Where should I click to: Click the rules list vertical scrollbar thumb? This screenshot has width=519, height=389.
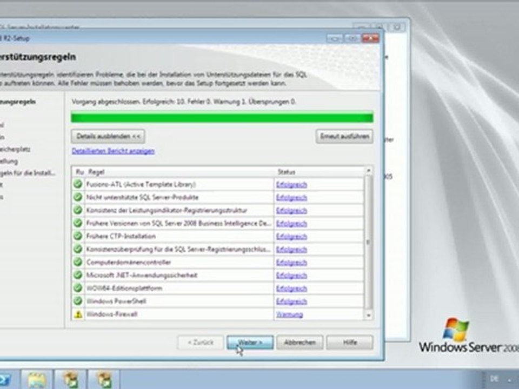click(x=368, y=243)
